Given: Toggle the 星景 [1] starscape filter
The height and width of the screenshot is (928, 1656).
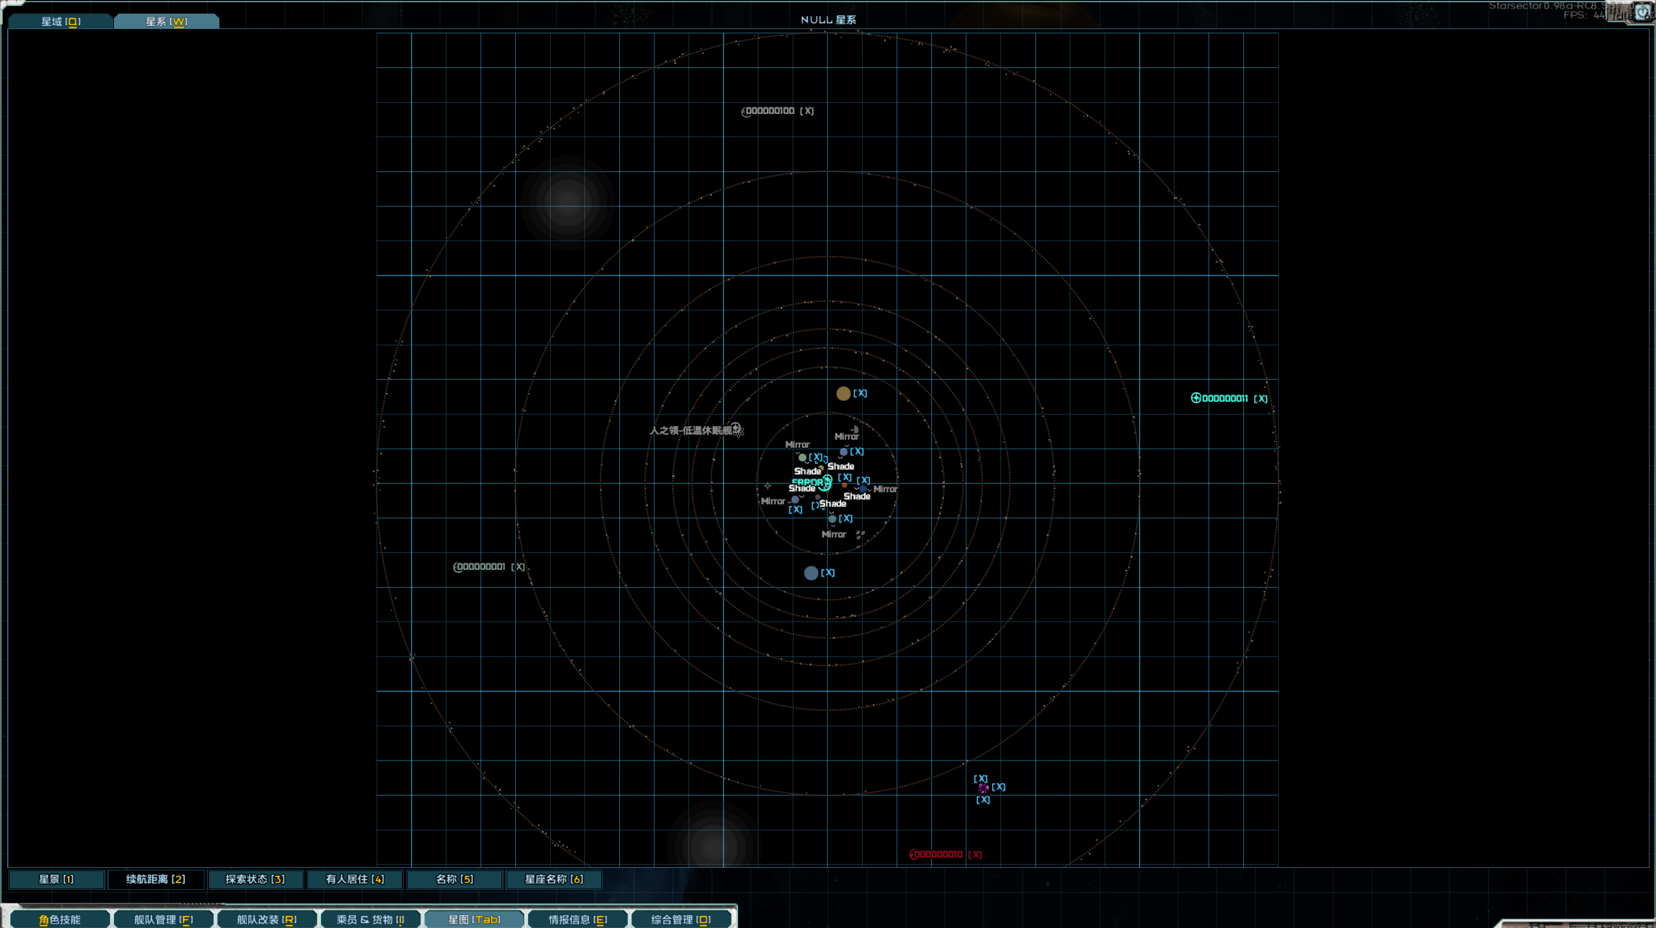Looking at the screenshot, I should [x=56, y=879].
